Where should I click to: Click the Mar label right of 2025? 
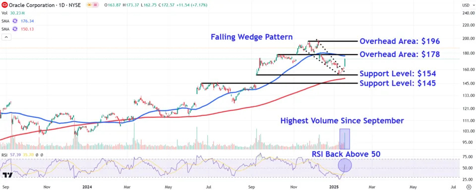(372, 187)
